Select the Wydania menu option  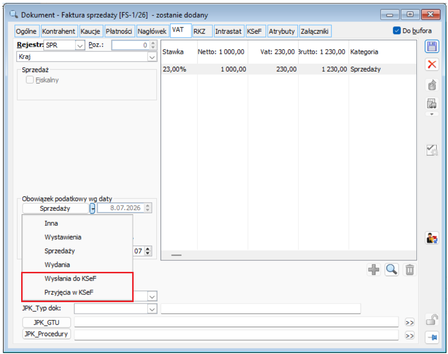pos(77,265)
